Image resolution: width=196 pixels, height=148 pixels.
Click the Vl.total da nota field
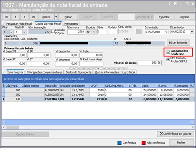tap(150, 62)
